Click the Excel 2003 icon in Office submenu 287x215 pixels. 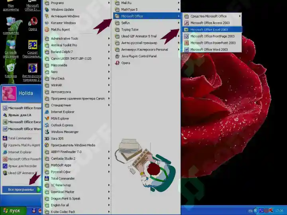[186, 29]
